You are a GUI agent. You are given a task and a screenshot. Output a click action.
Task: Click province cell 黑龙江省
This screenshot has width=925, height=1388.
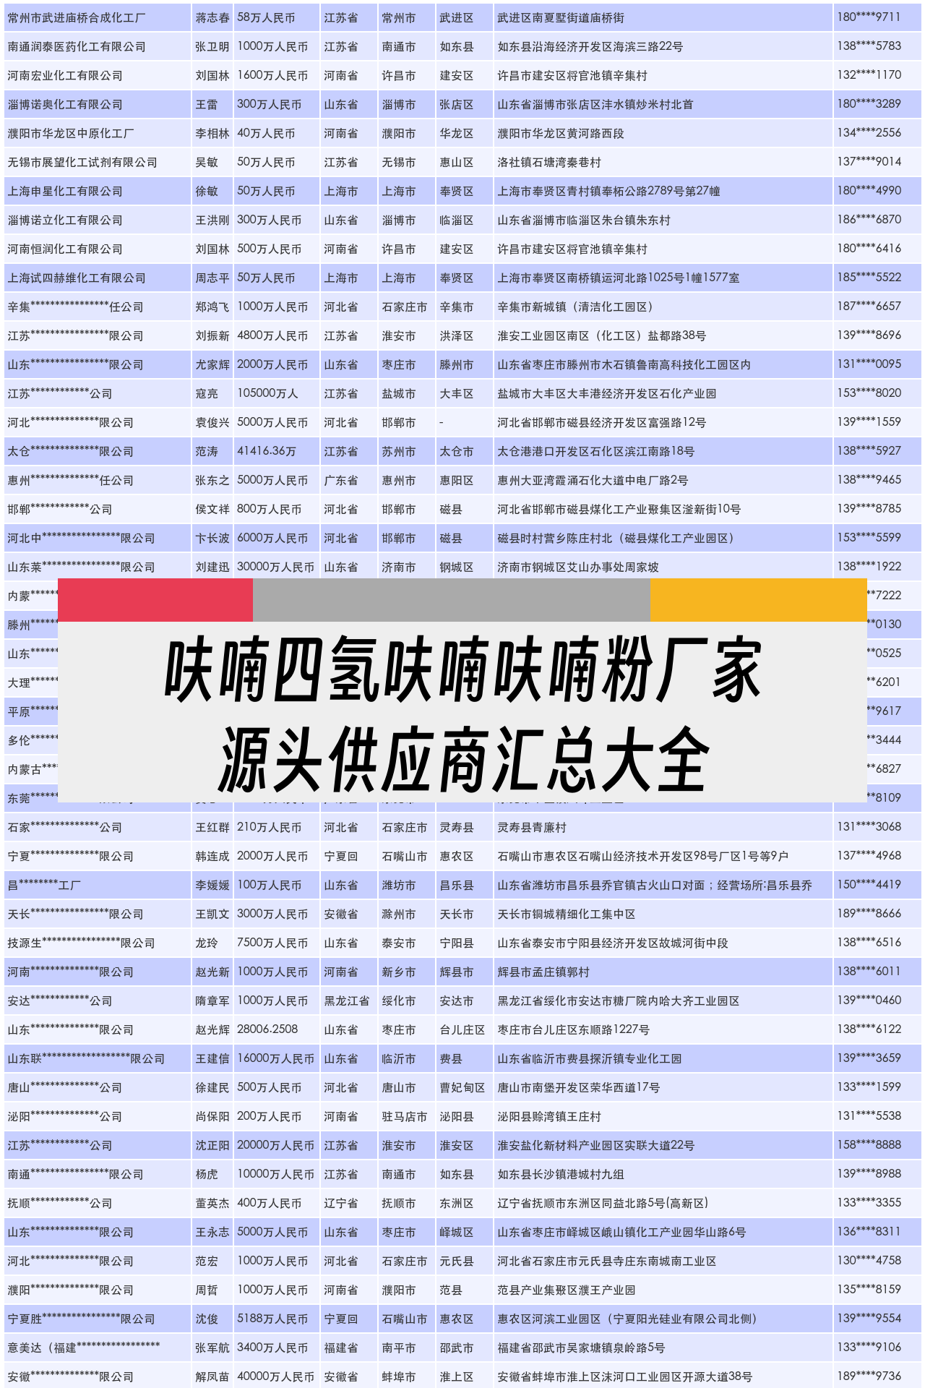(x=347, y=1001)
